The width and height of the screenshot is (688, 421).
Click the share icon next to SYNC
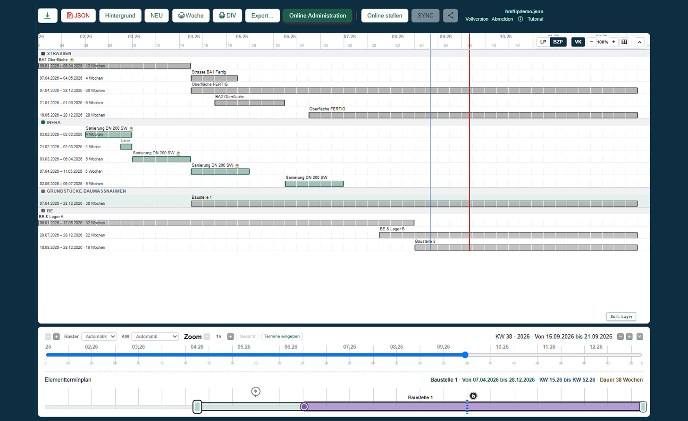tap(451, 16)
